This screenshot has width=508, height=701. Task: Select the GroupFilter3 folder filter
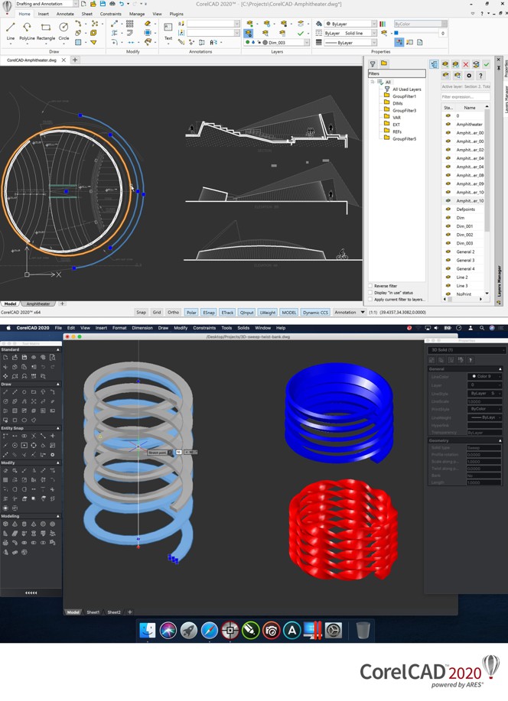coord(404,111)
